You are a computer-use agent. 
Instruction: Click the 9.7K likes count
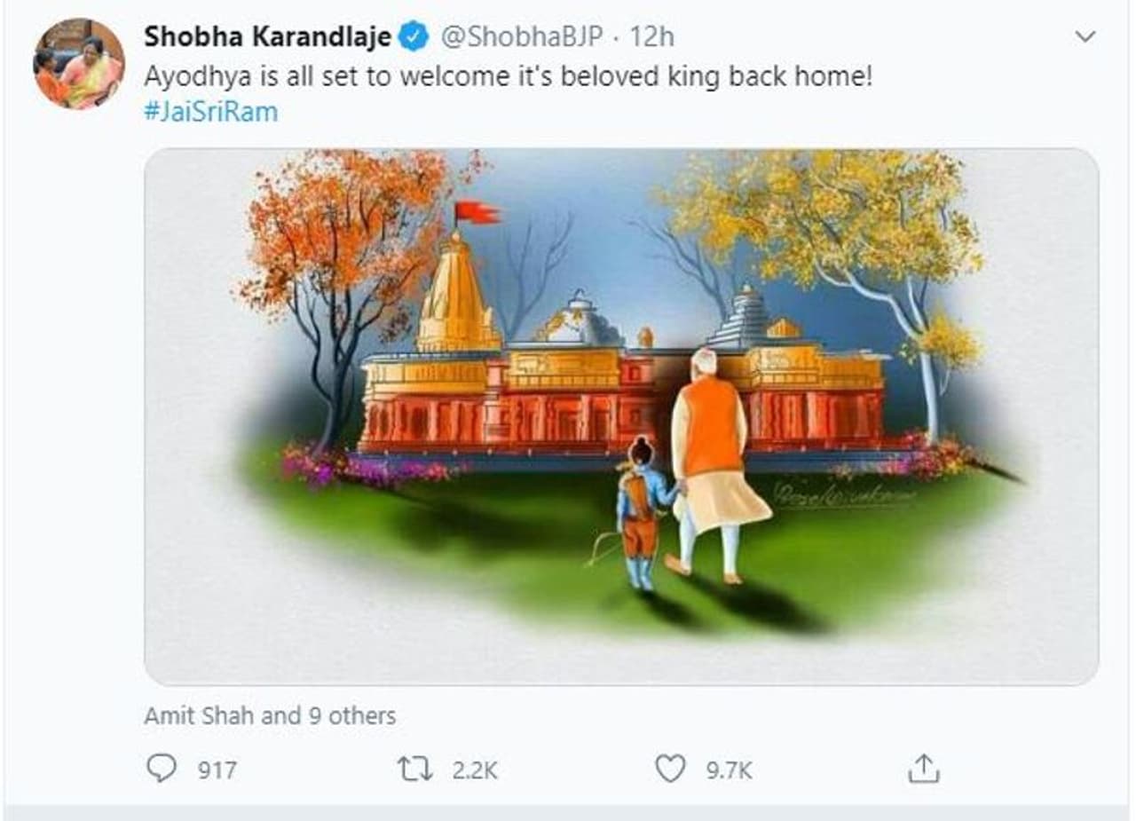pos(729,770)
